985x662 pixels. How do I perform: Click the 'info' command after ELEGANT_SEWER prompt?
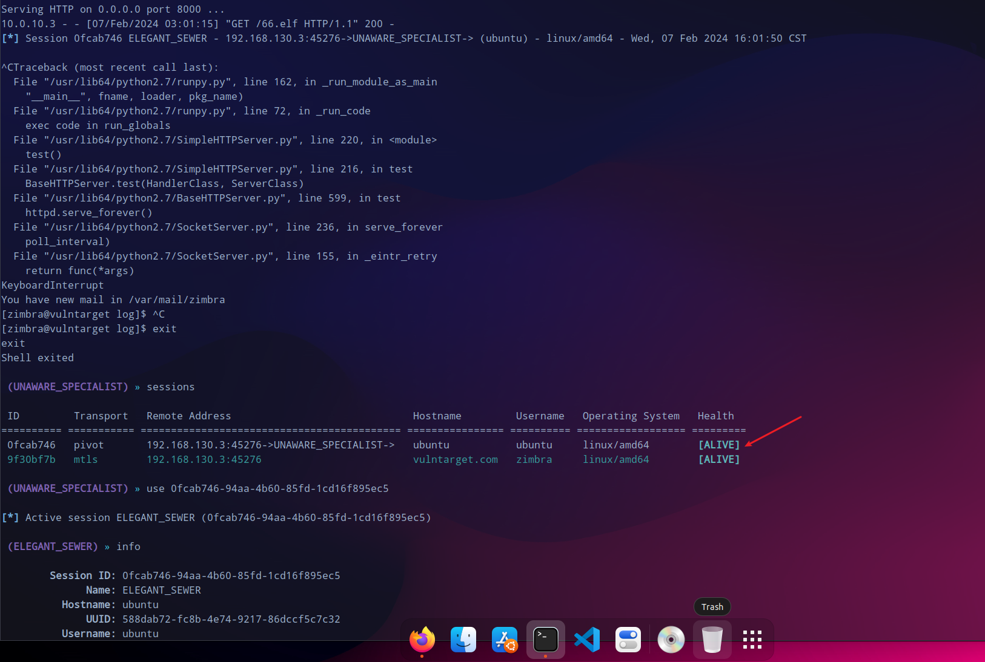[x=128, y=546]
